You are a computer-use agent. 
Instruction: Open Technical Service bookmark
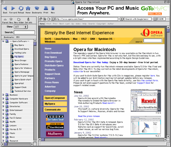point(22,91)
